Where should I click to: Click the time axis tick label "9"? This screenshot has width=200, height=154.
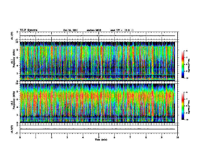coord(162,137)
